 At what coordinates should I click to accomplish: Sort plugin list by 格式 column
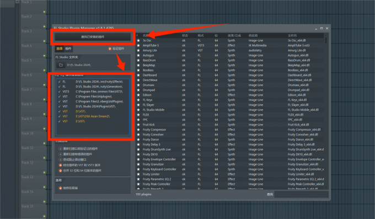coord(201,36)
